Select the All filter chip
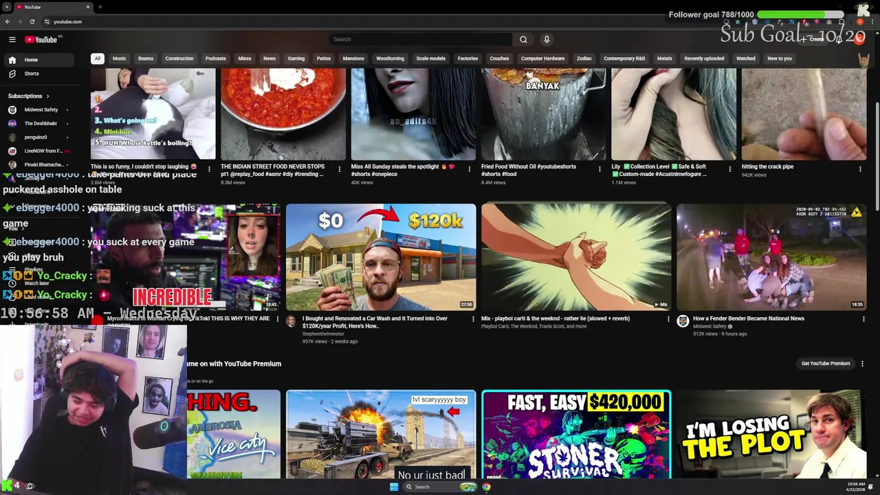Screen dimensions: 880x495 click(98, 58)
